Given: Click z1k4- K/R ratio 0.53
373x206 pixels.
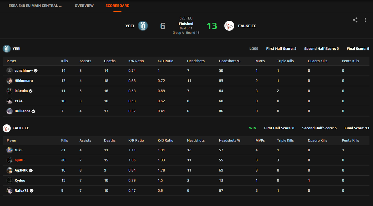Looking at the screenshot, I should pyautogui.click(x=132, y=101).
